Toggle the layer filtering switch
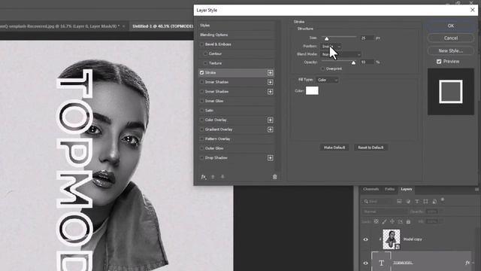 (443, 199)
